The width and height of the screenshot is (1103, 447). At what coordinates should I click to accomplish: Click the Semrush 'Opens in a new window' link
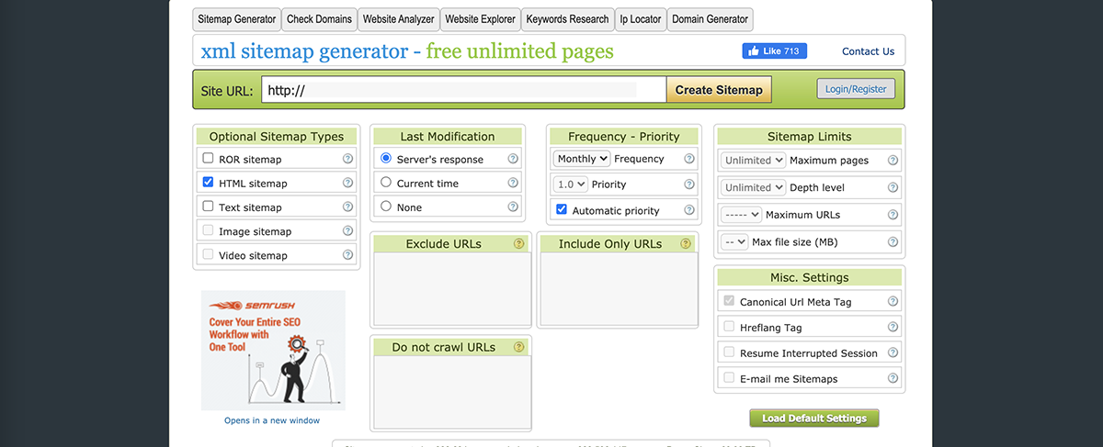[x=272, y=420]
